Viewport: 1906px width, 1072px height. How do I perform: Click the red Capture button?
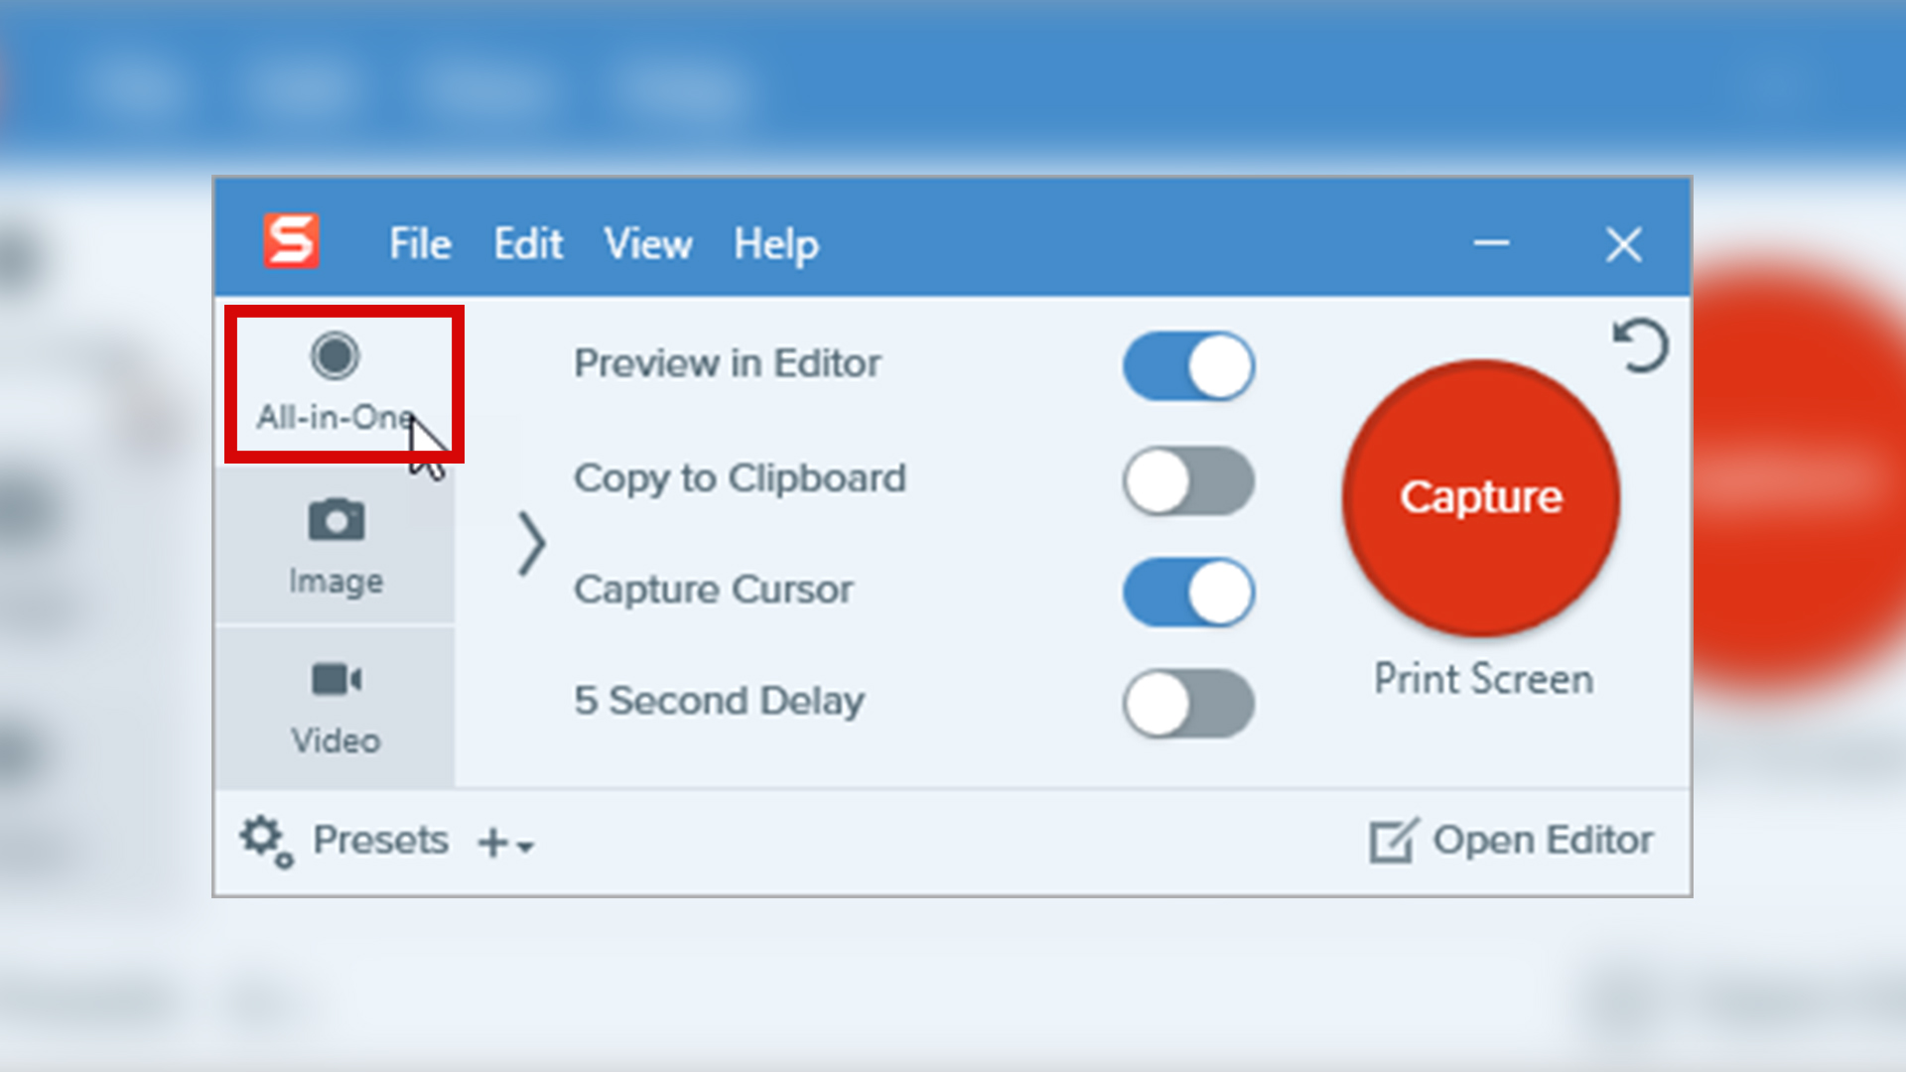tap(1481, 497)
